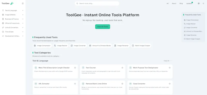Click the Multi-Purpose Text Deduplicator card icon

[x=130, y=68]
